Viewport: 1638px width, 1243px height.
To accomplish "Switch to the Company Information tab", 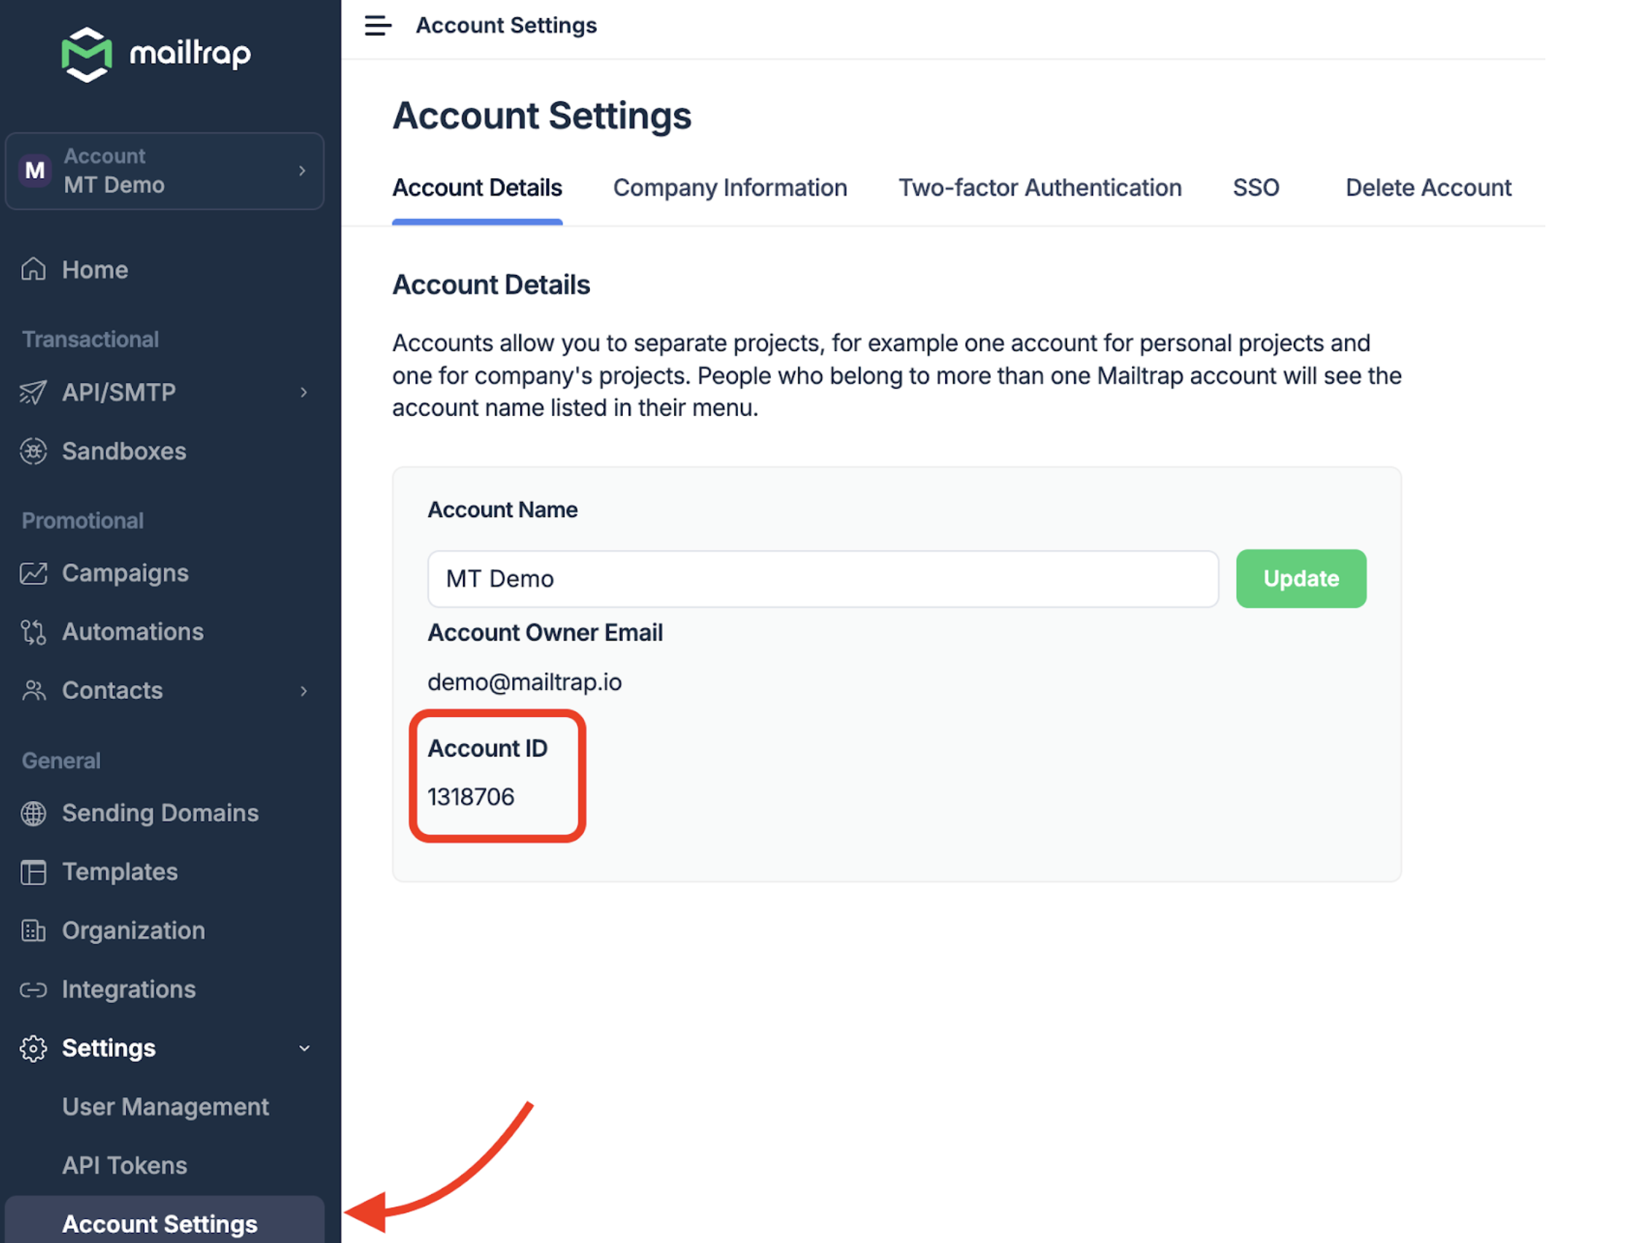I will tap(729, 188).
